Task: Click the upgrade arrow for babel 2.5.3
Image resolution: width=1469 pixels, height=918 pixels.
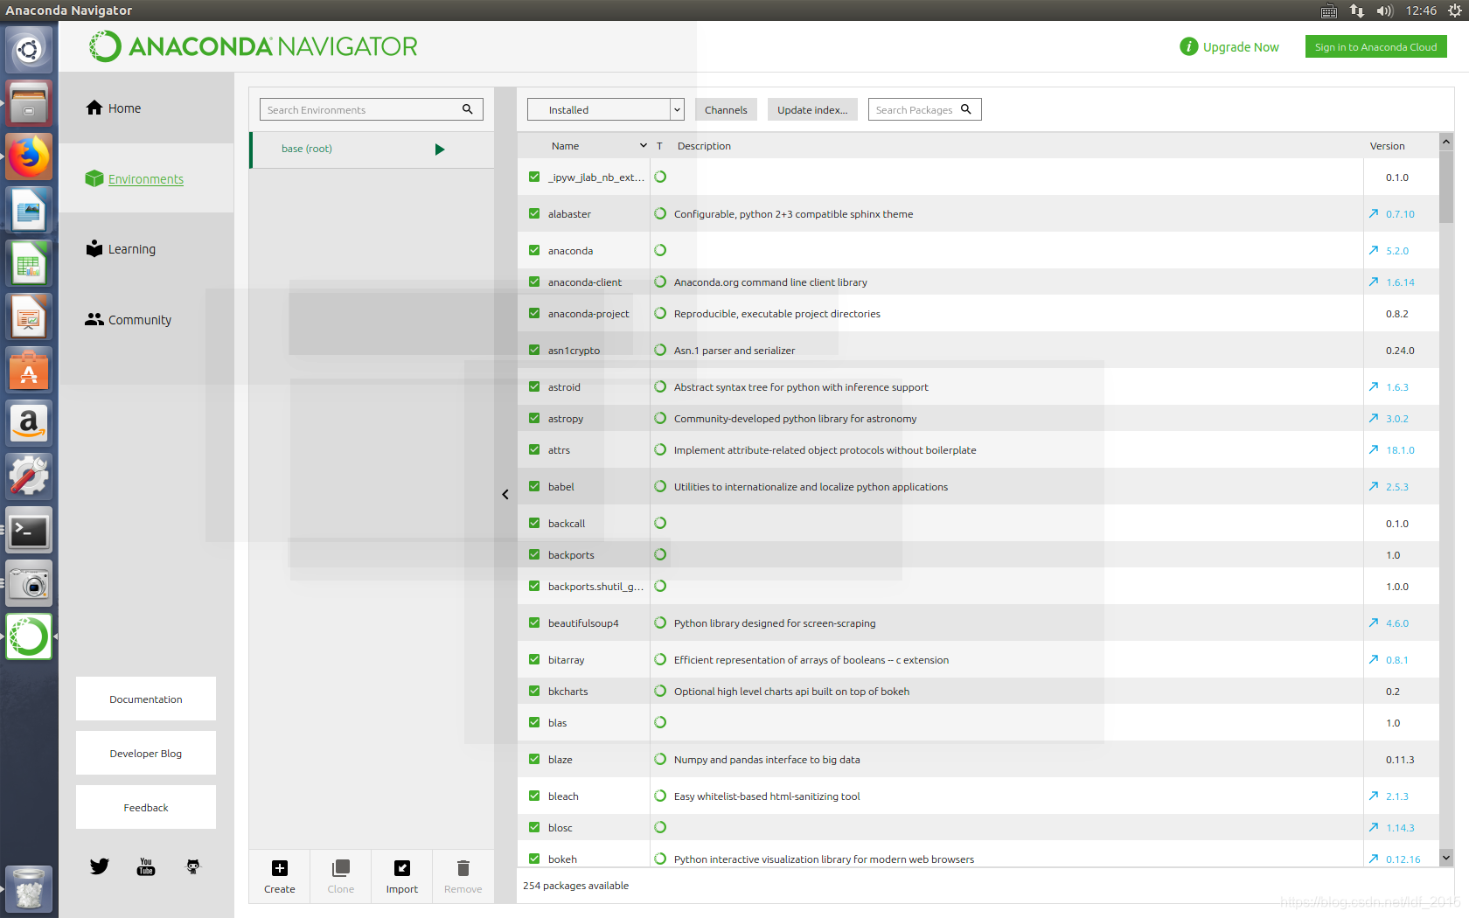Action: click(1374, 486)
